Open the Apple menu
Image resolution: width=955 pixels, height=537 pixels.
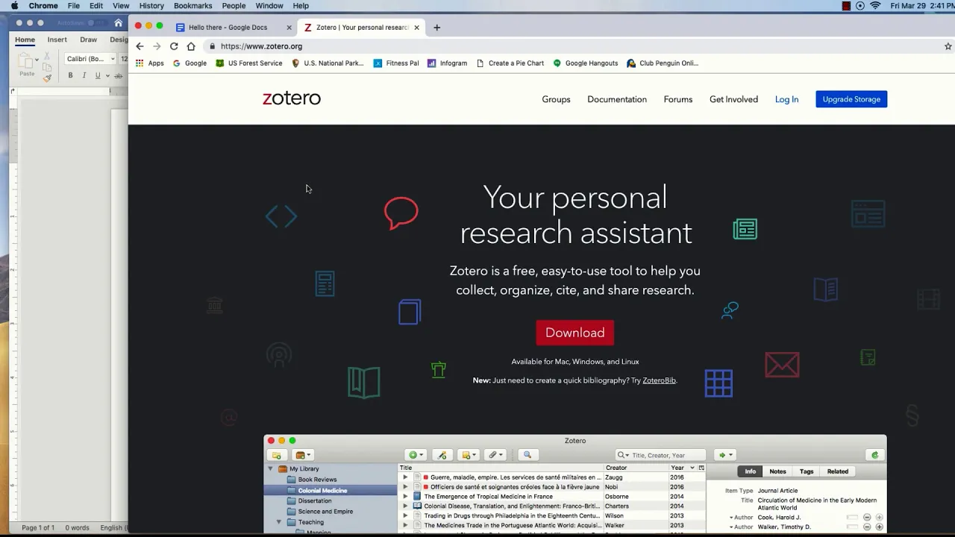coord(14,6)
